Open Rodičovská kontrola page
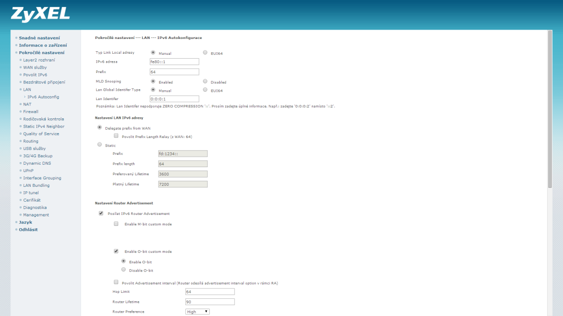 [43, 119]
